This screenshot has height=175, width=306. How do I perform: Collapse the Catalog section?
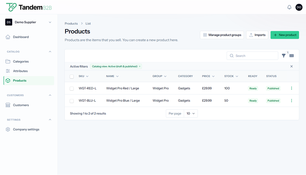(x=50, y=52)
